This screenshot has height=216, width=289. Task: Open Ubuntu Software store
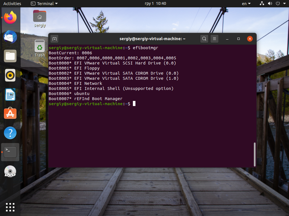tap(10, 113)
